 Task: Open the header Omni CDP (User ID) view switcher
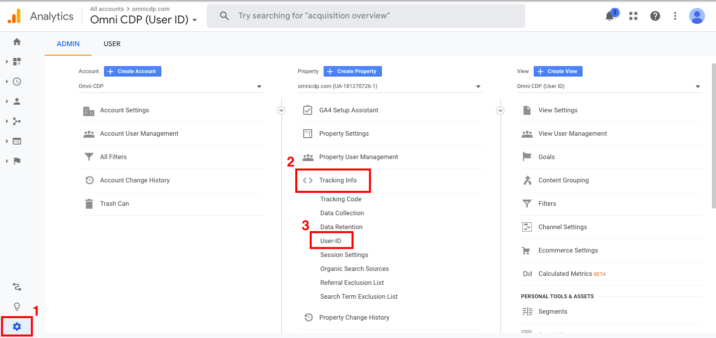coord(143,20)
